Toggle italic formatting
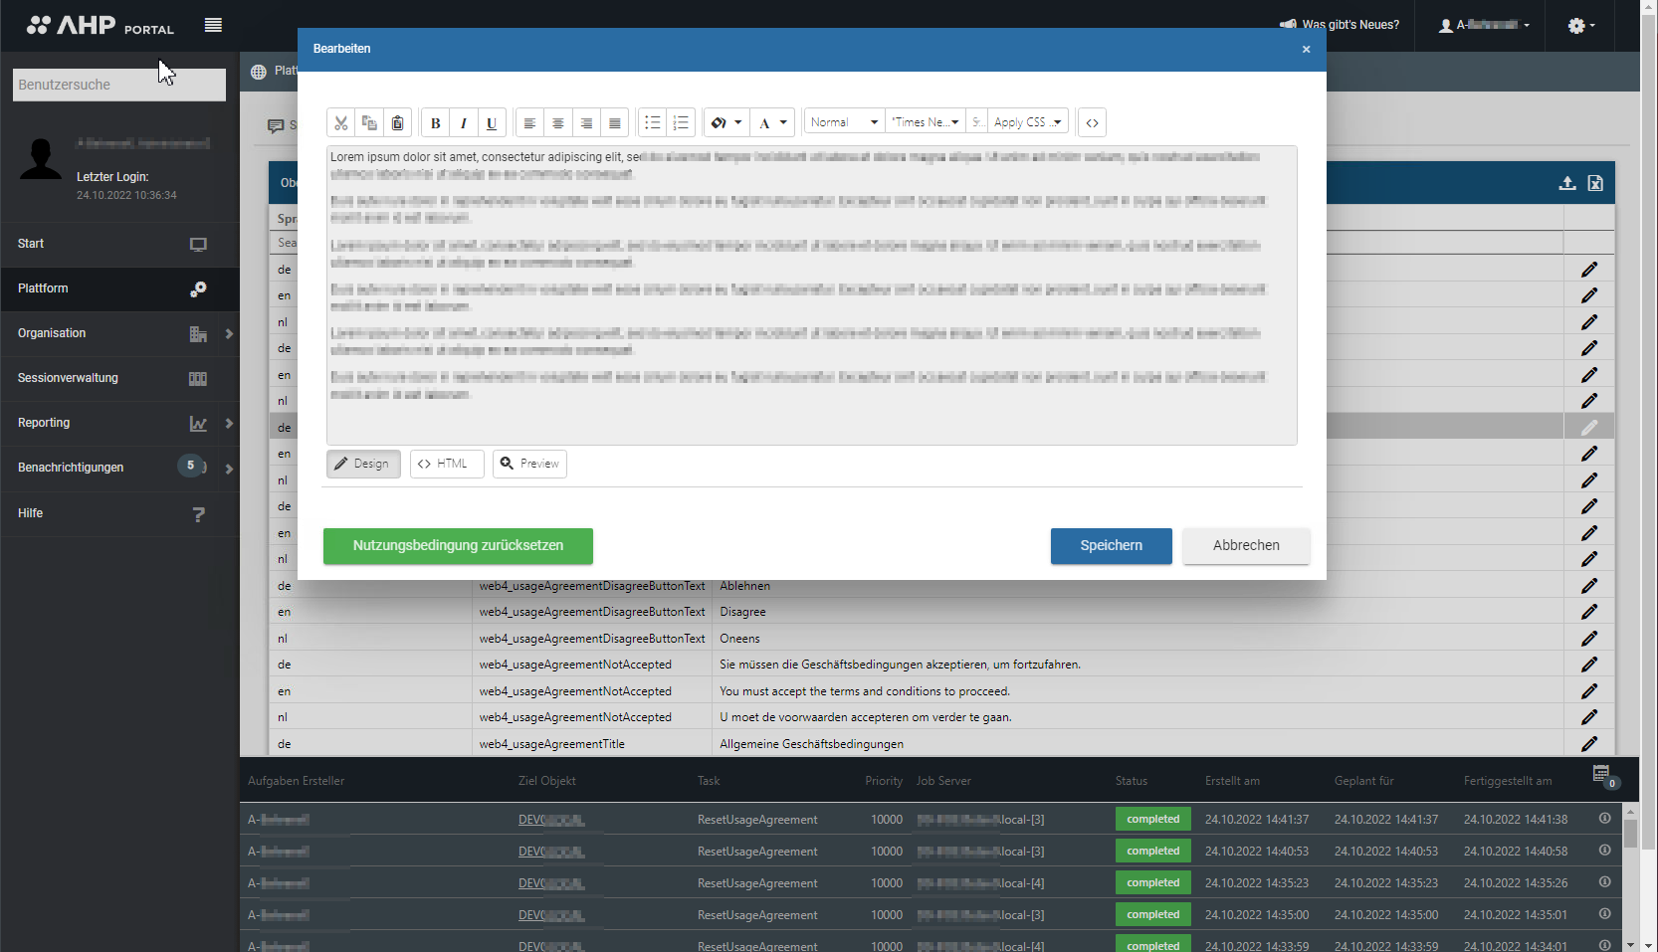 click(x=463, y=122)
